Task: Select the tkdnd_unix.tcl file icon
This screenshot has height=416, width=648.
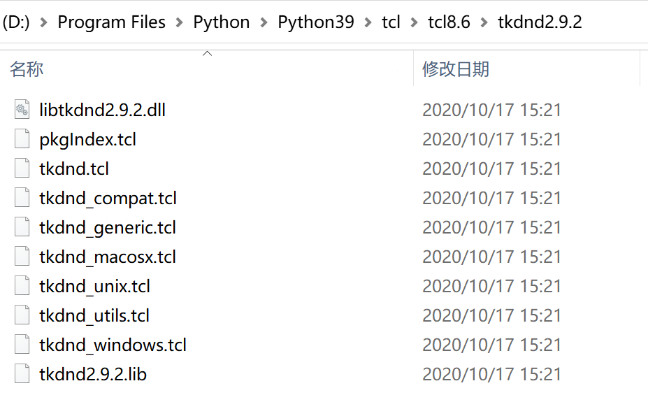Action: 21,285
